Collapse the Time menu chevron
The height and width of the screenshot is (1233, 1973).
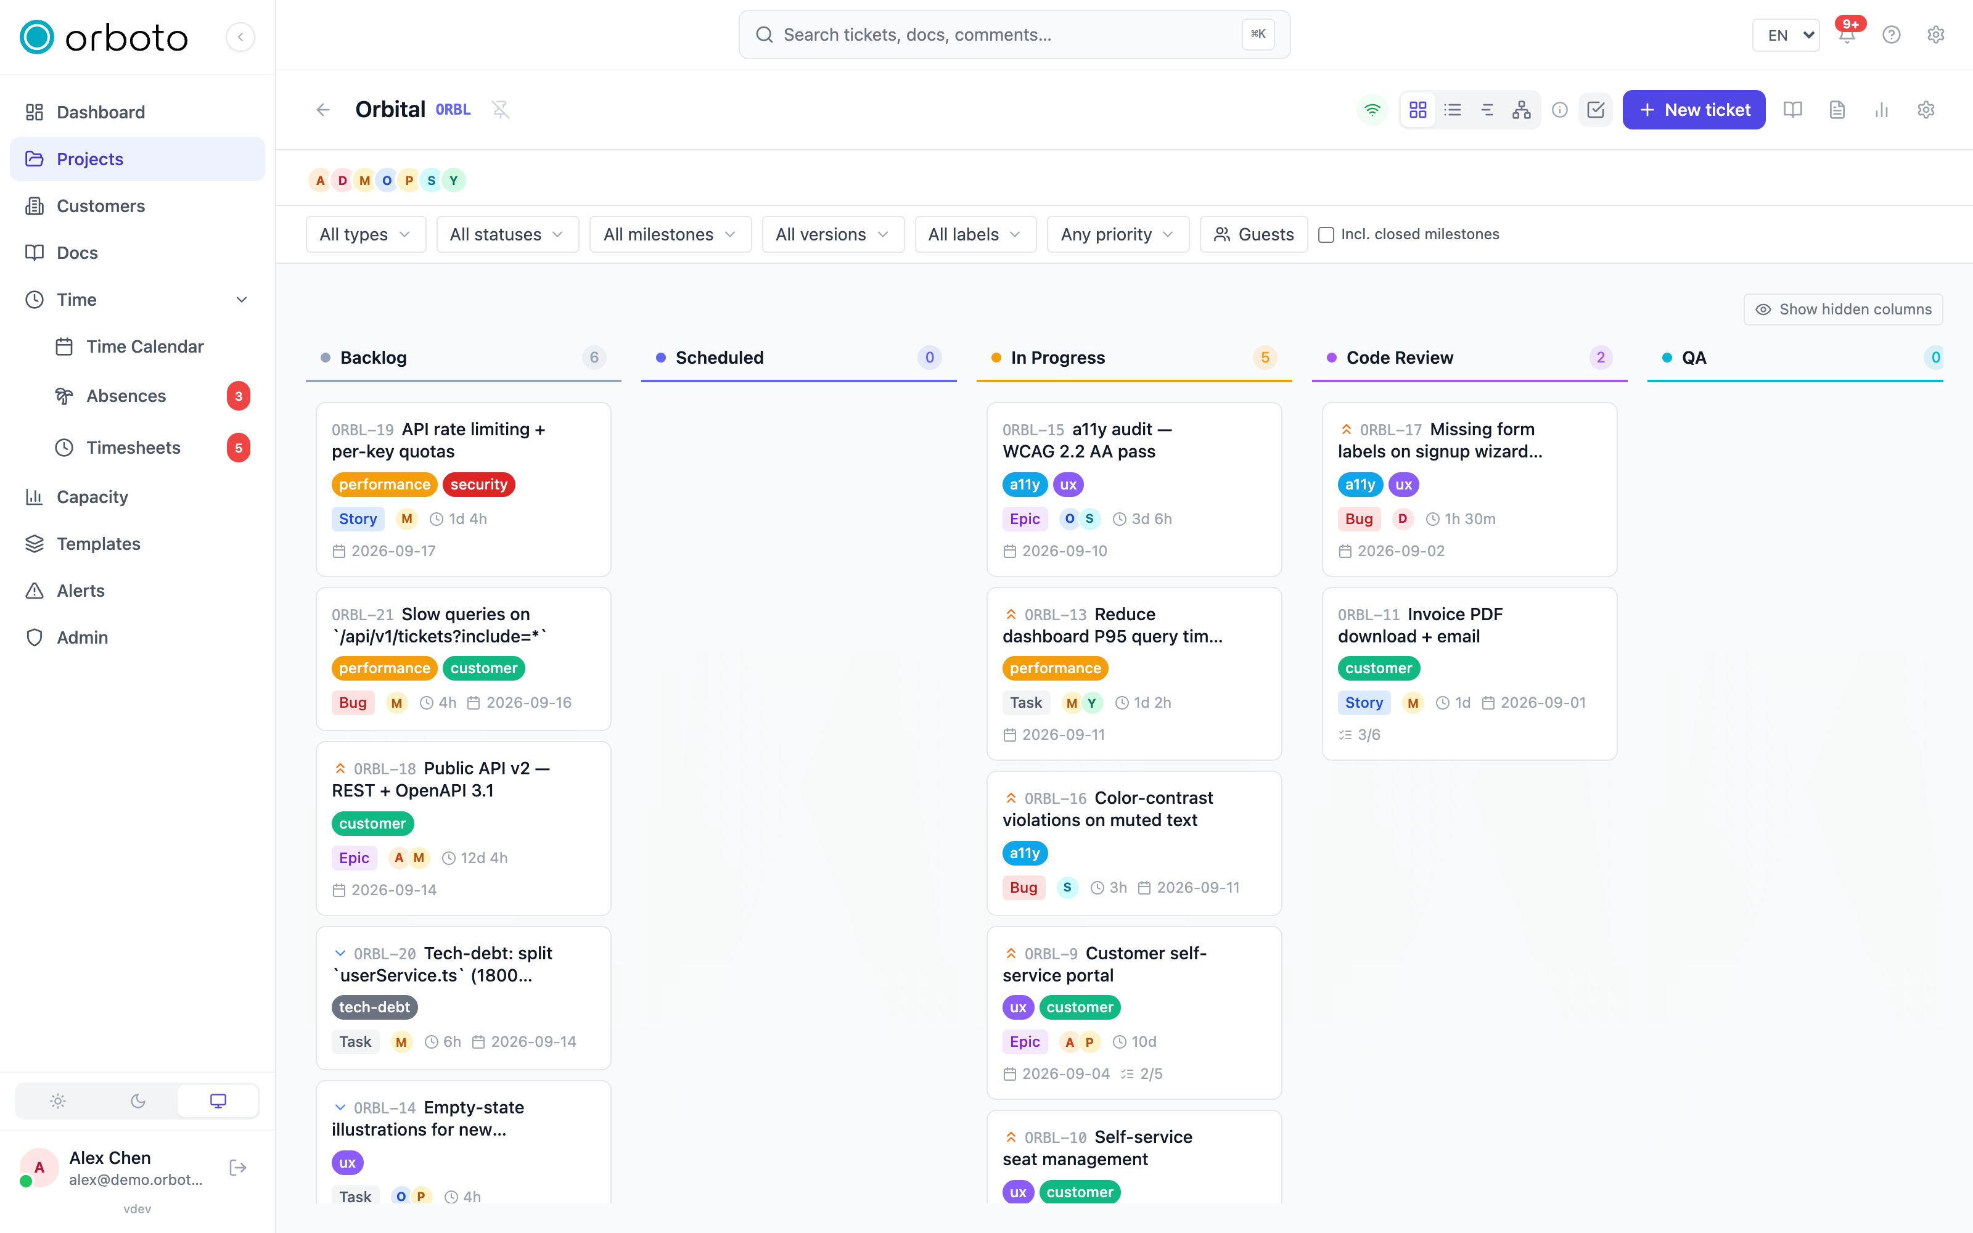click(241, 299)
